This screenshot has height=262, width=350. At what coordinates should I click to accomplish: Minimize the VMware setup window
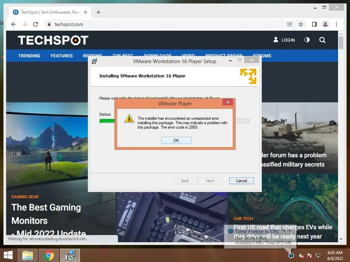coord(230,60)
